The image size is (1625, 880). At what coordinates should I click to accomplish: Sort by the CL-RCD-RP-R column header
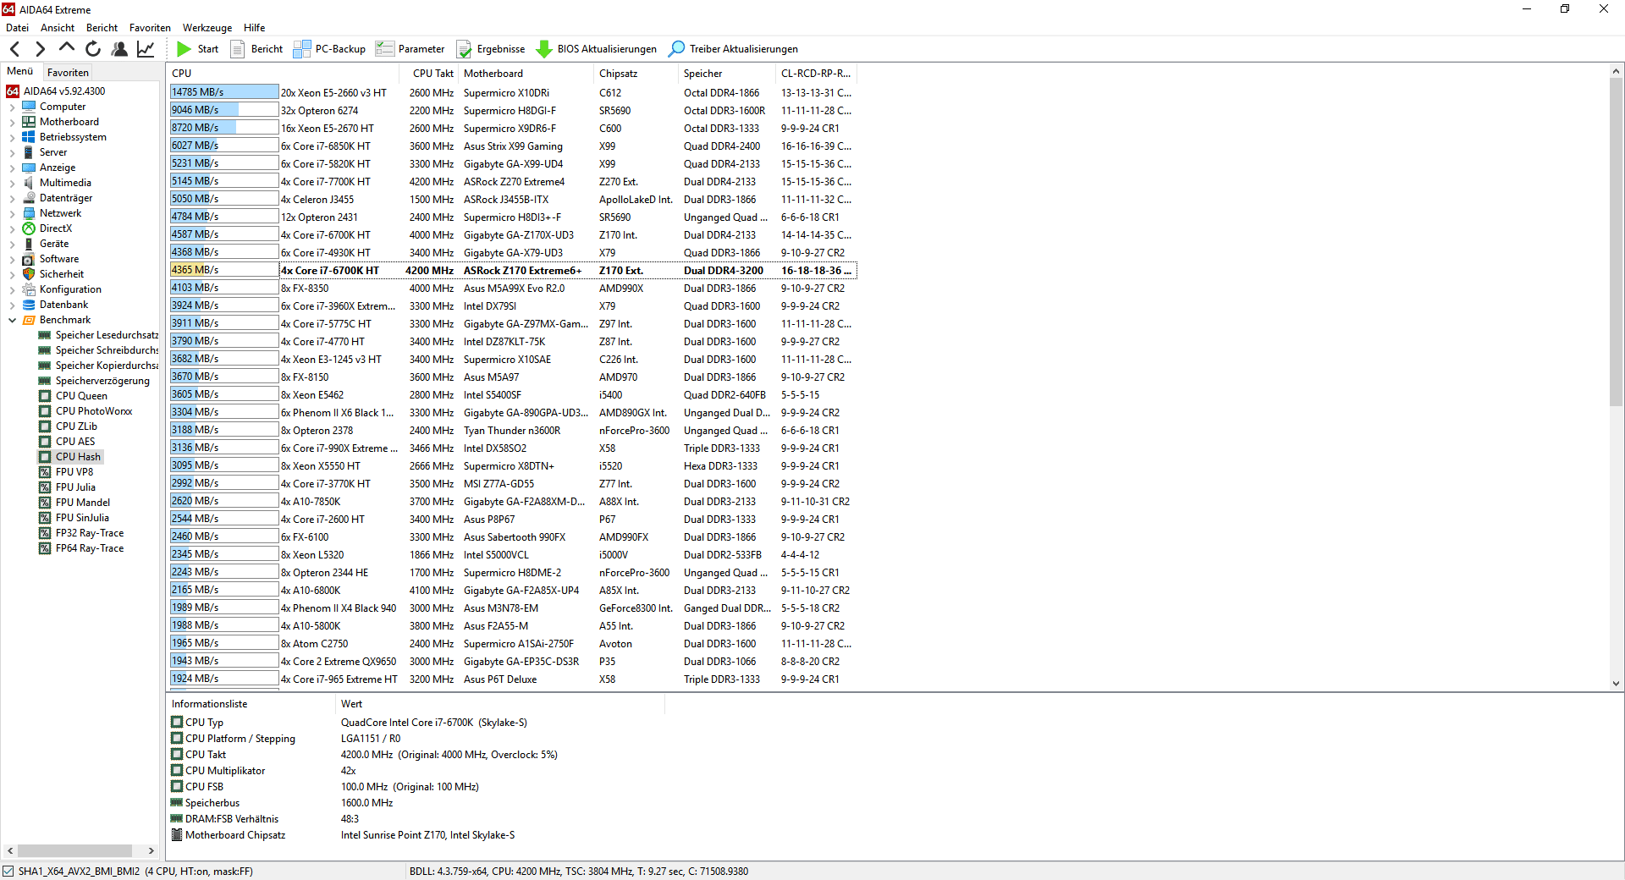click(x=816, y=74)
